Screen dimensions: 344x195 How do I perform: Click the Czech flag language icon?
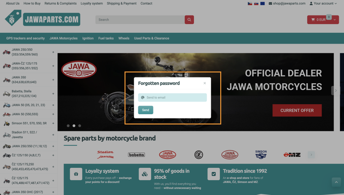(x=250, y=3)
